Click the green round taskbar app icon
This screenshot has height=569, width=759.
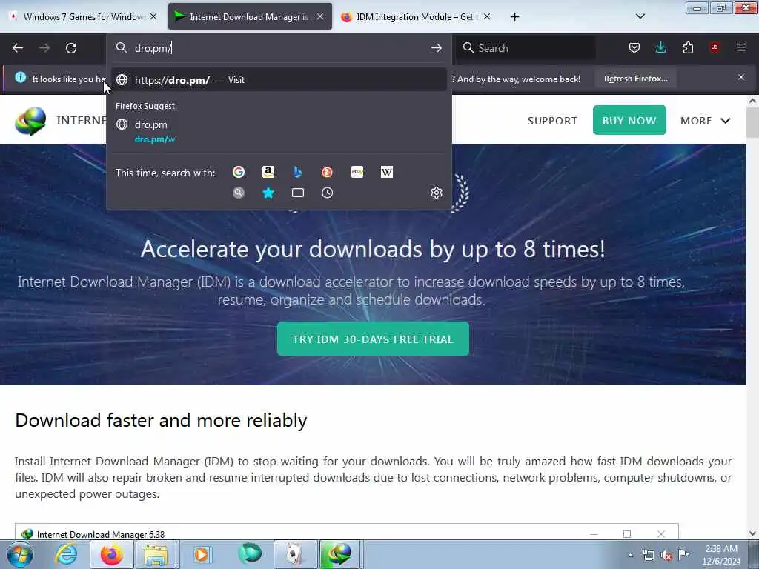coord(250,554)
